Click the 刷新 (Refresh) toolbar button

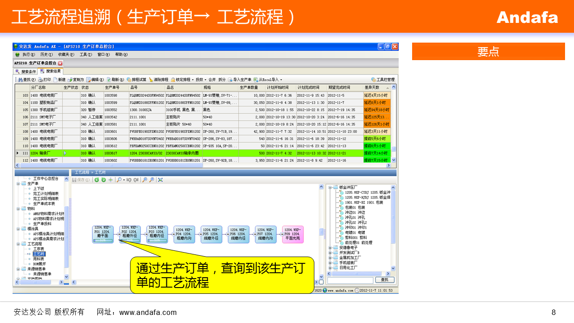point(112,79)
